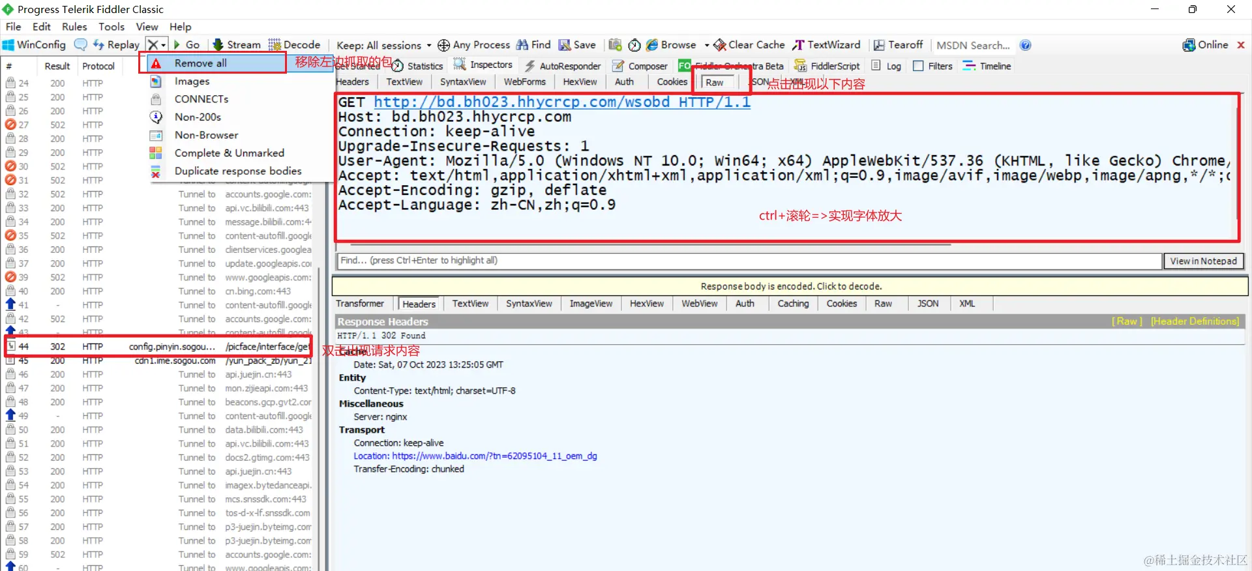
Task: Click the Location baidu.com header link
Action: point(475,456)
